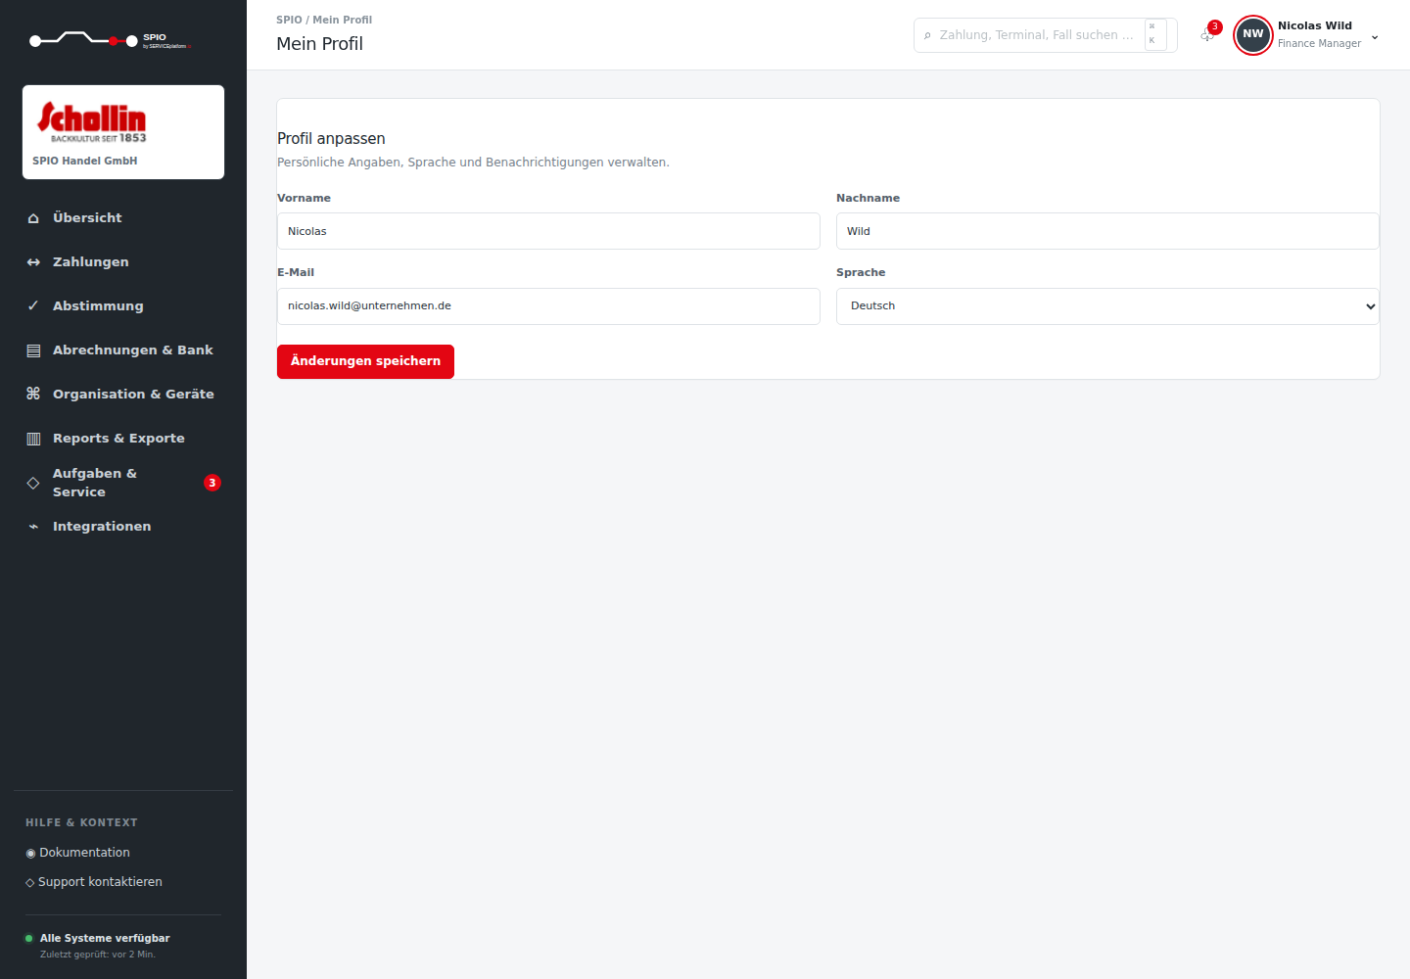Click the NW user avatar
1410x979 pixels.
pyautogui.click(x=1253, y=35)
